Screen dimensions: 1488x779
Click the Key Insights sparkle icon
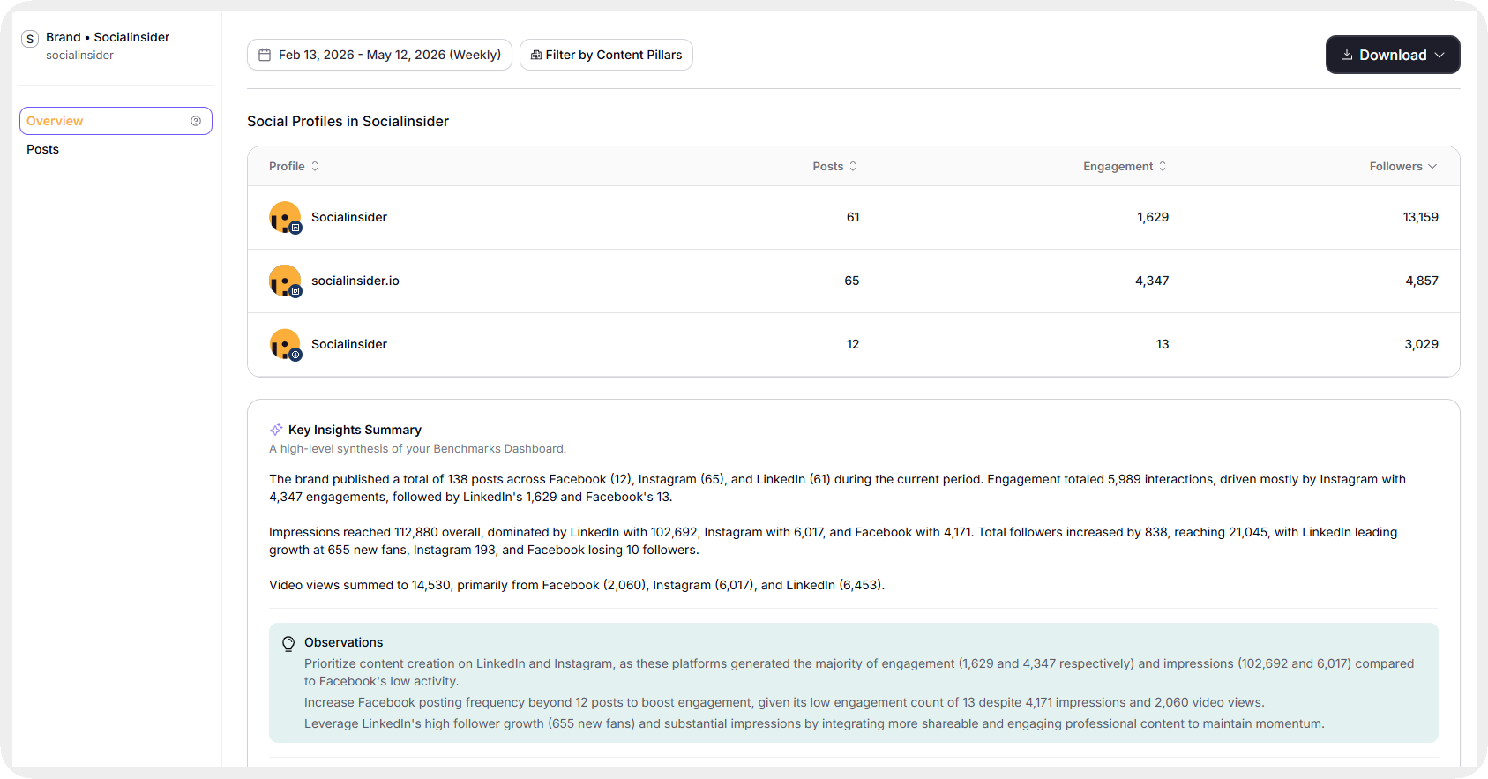tap(276, 430)
